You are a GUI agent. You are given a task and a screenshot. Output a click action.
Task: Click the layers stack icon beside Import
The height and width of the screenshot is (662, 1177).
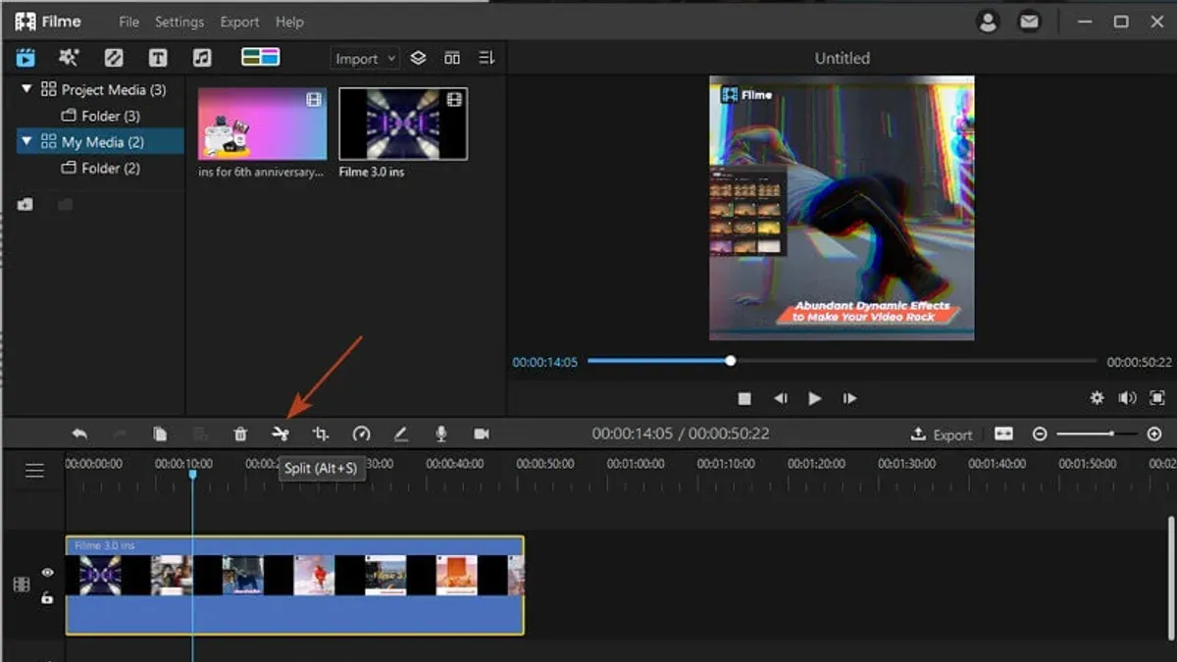click(x=418, y=58)
